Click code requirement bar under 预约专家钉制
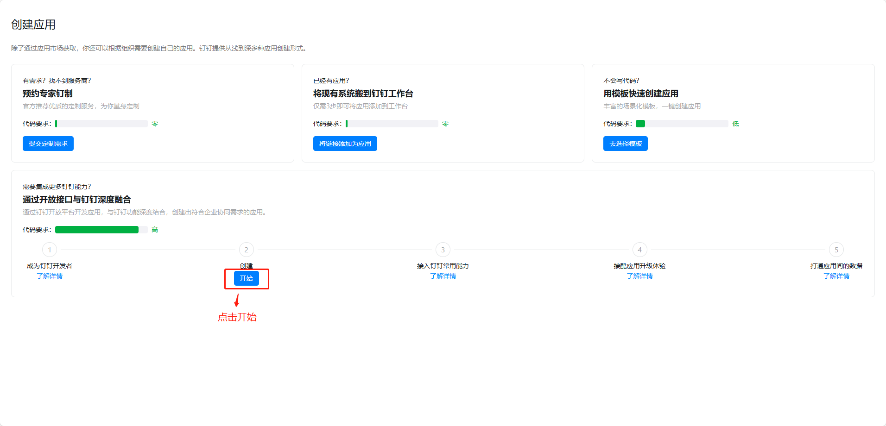Viewport: 886px width, 426px height. pyautogui.click(x=101, y=124)
